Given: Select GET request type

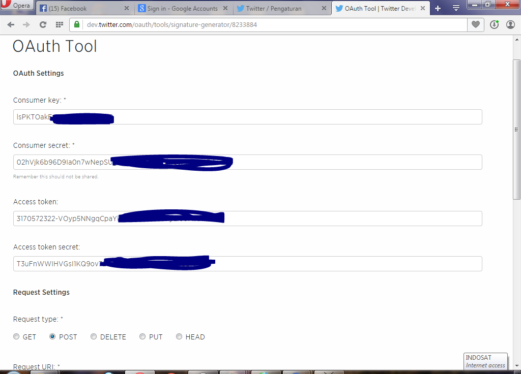Looking at the screenshot, I should [16, 336].
